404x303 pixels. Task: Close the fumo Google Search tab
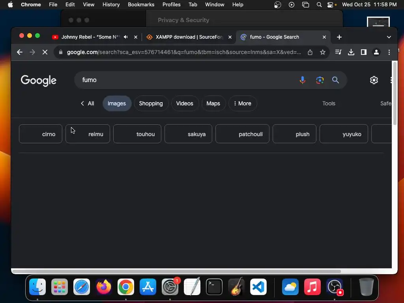324,37
